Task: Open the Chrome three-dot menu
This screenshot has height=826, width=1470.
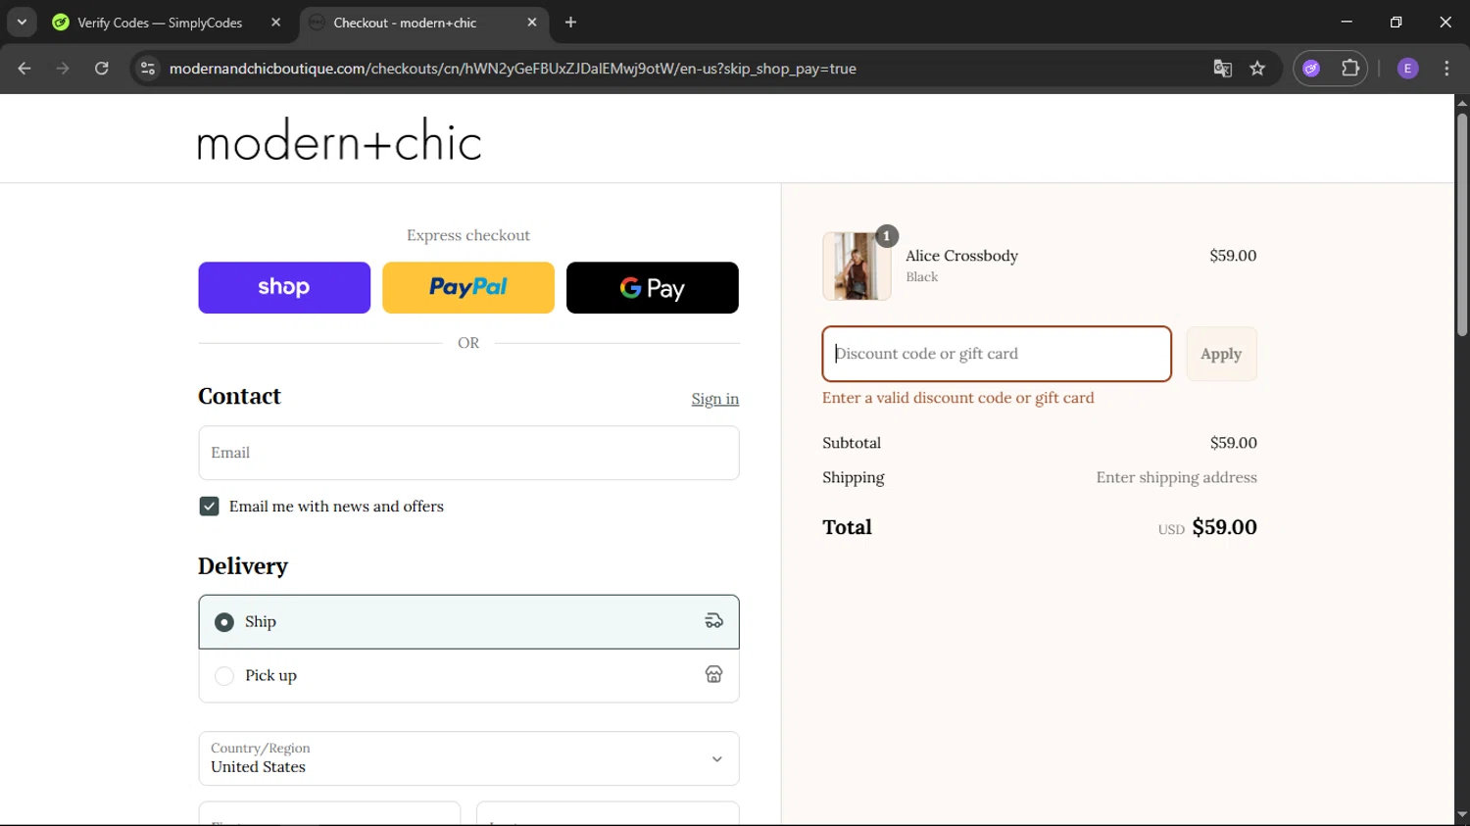Action: pos(1446,69)
